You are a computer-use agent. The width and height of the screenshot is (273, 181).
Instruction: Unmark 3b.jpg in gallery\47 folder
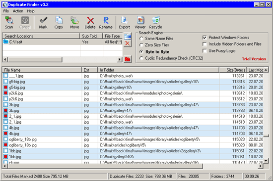click(6, 110)
